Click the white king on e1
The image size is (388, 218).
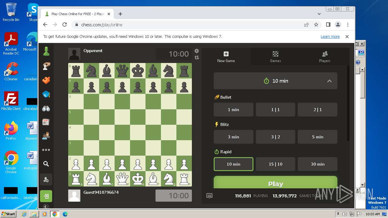(x=138, y=179)
